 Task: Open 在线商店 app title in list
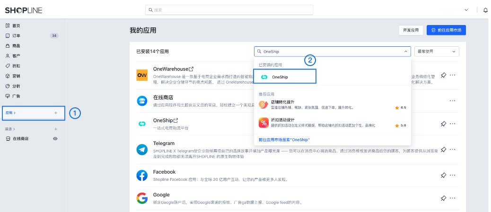click(163, 98)
